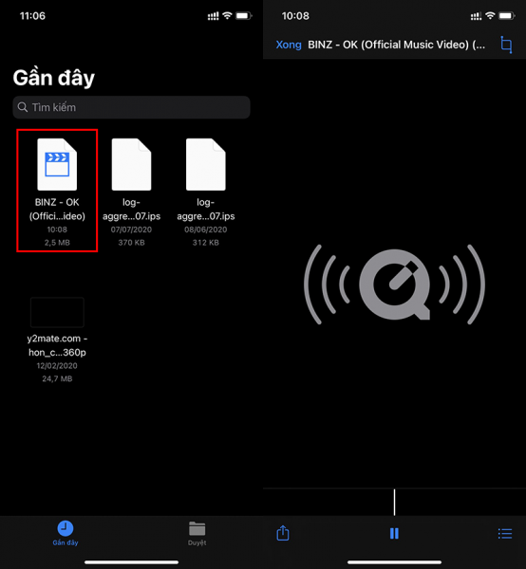Pause the playing audio
Image resolution: width=526 pixels, height=569 pixels.
pyautogui.click(x=394, y=533)
